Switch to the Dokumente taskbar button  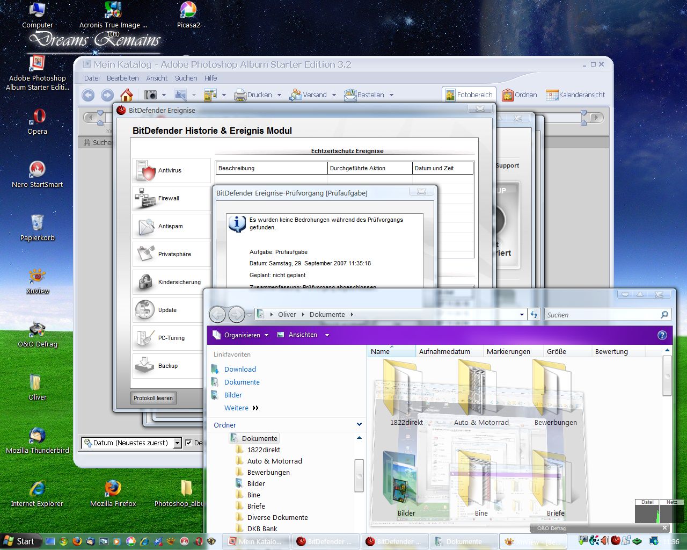tap(463, 541)
